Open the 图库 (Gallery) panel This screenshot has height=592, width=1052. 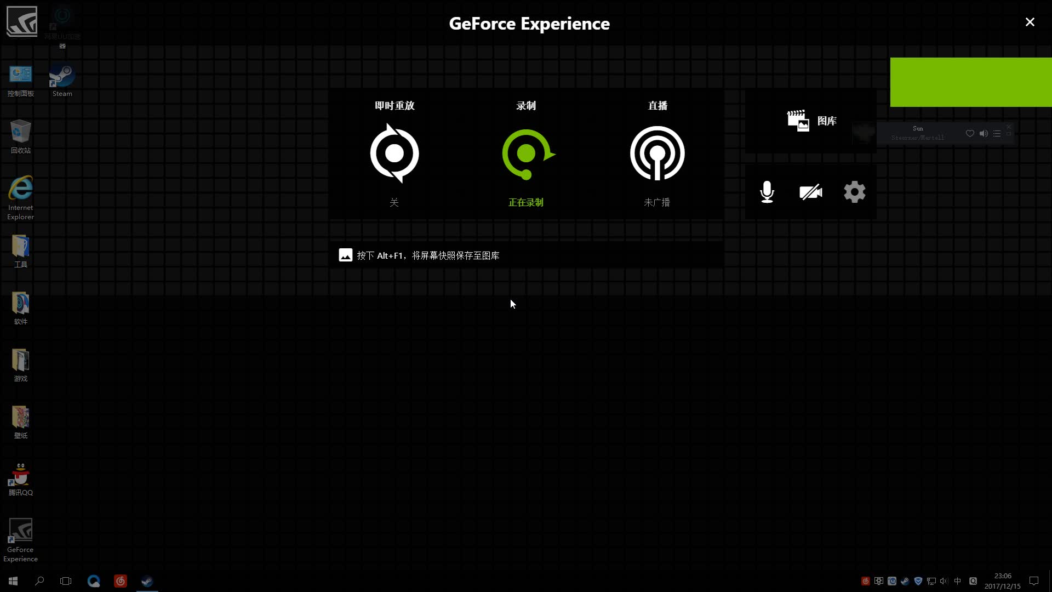pos(810,121)
